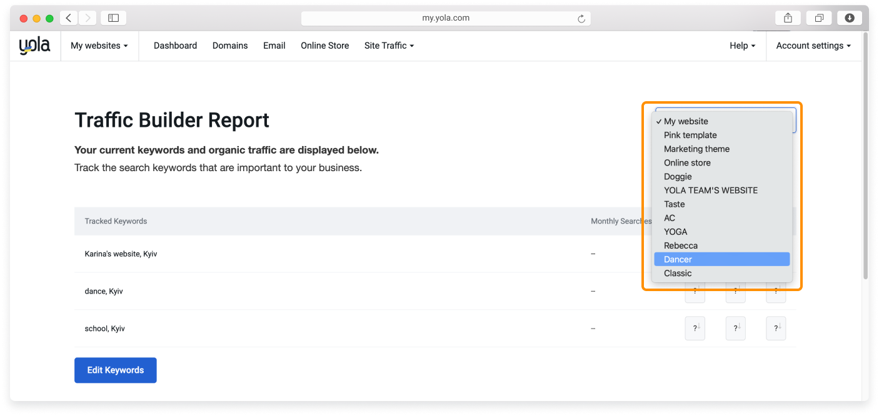Click the school, Kyiv first rank icon
This screenshot has width=879, height=416.
(x=695, y=329)
